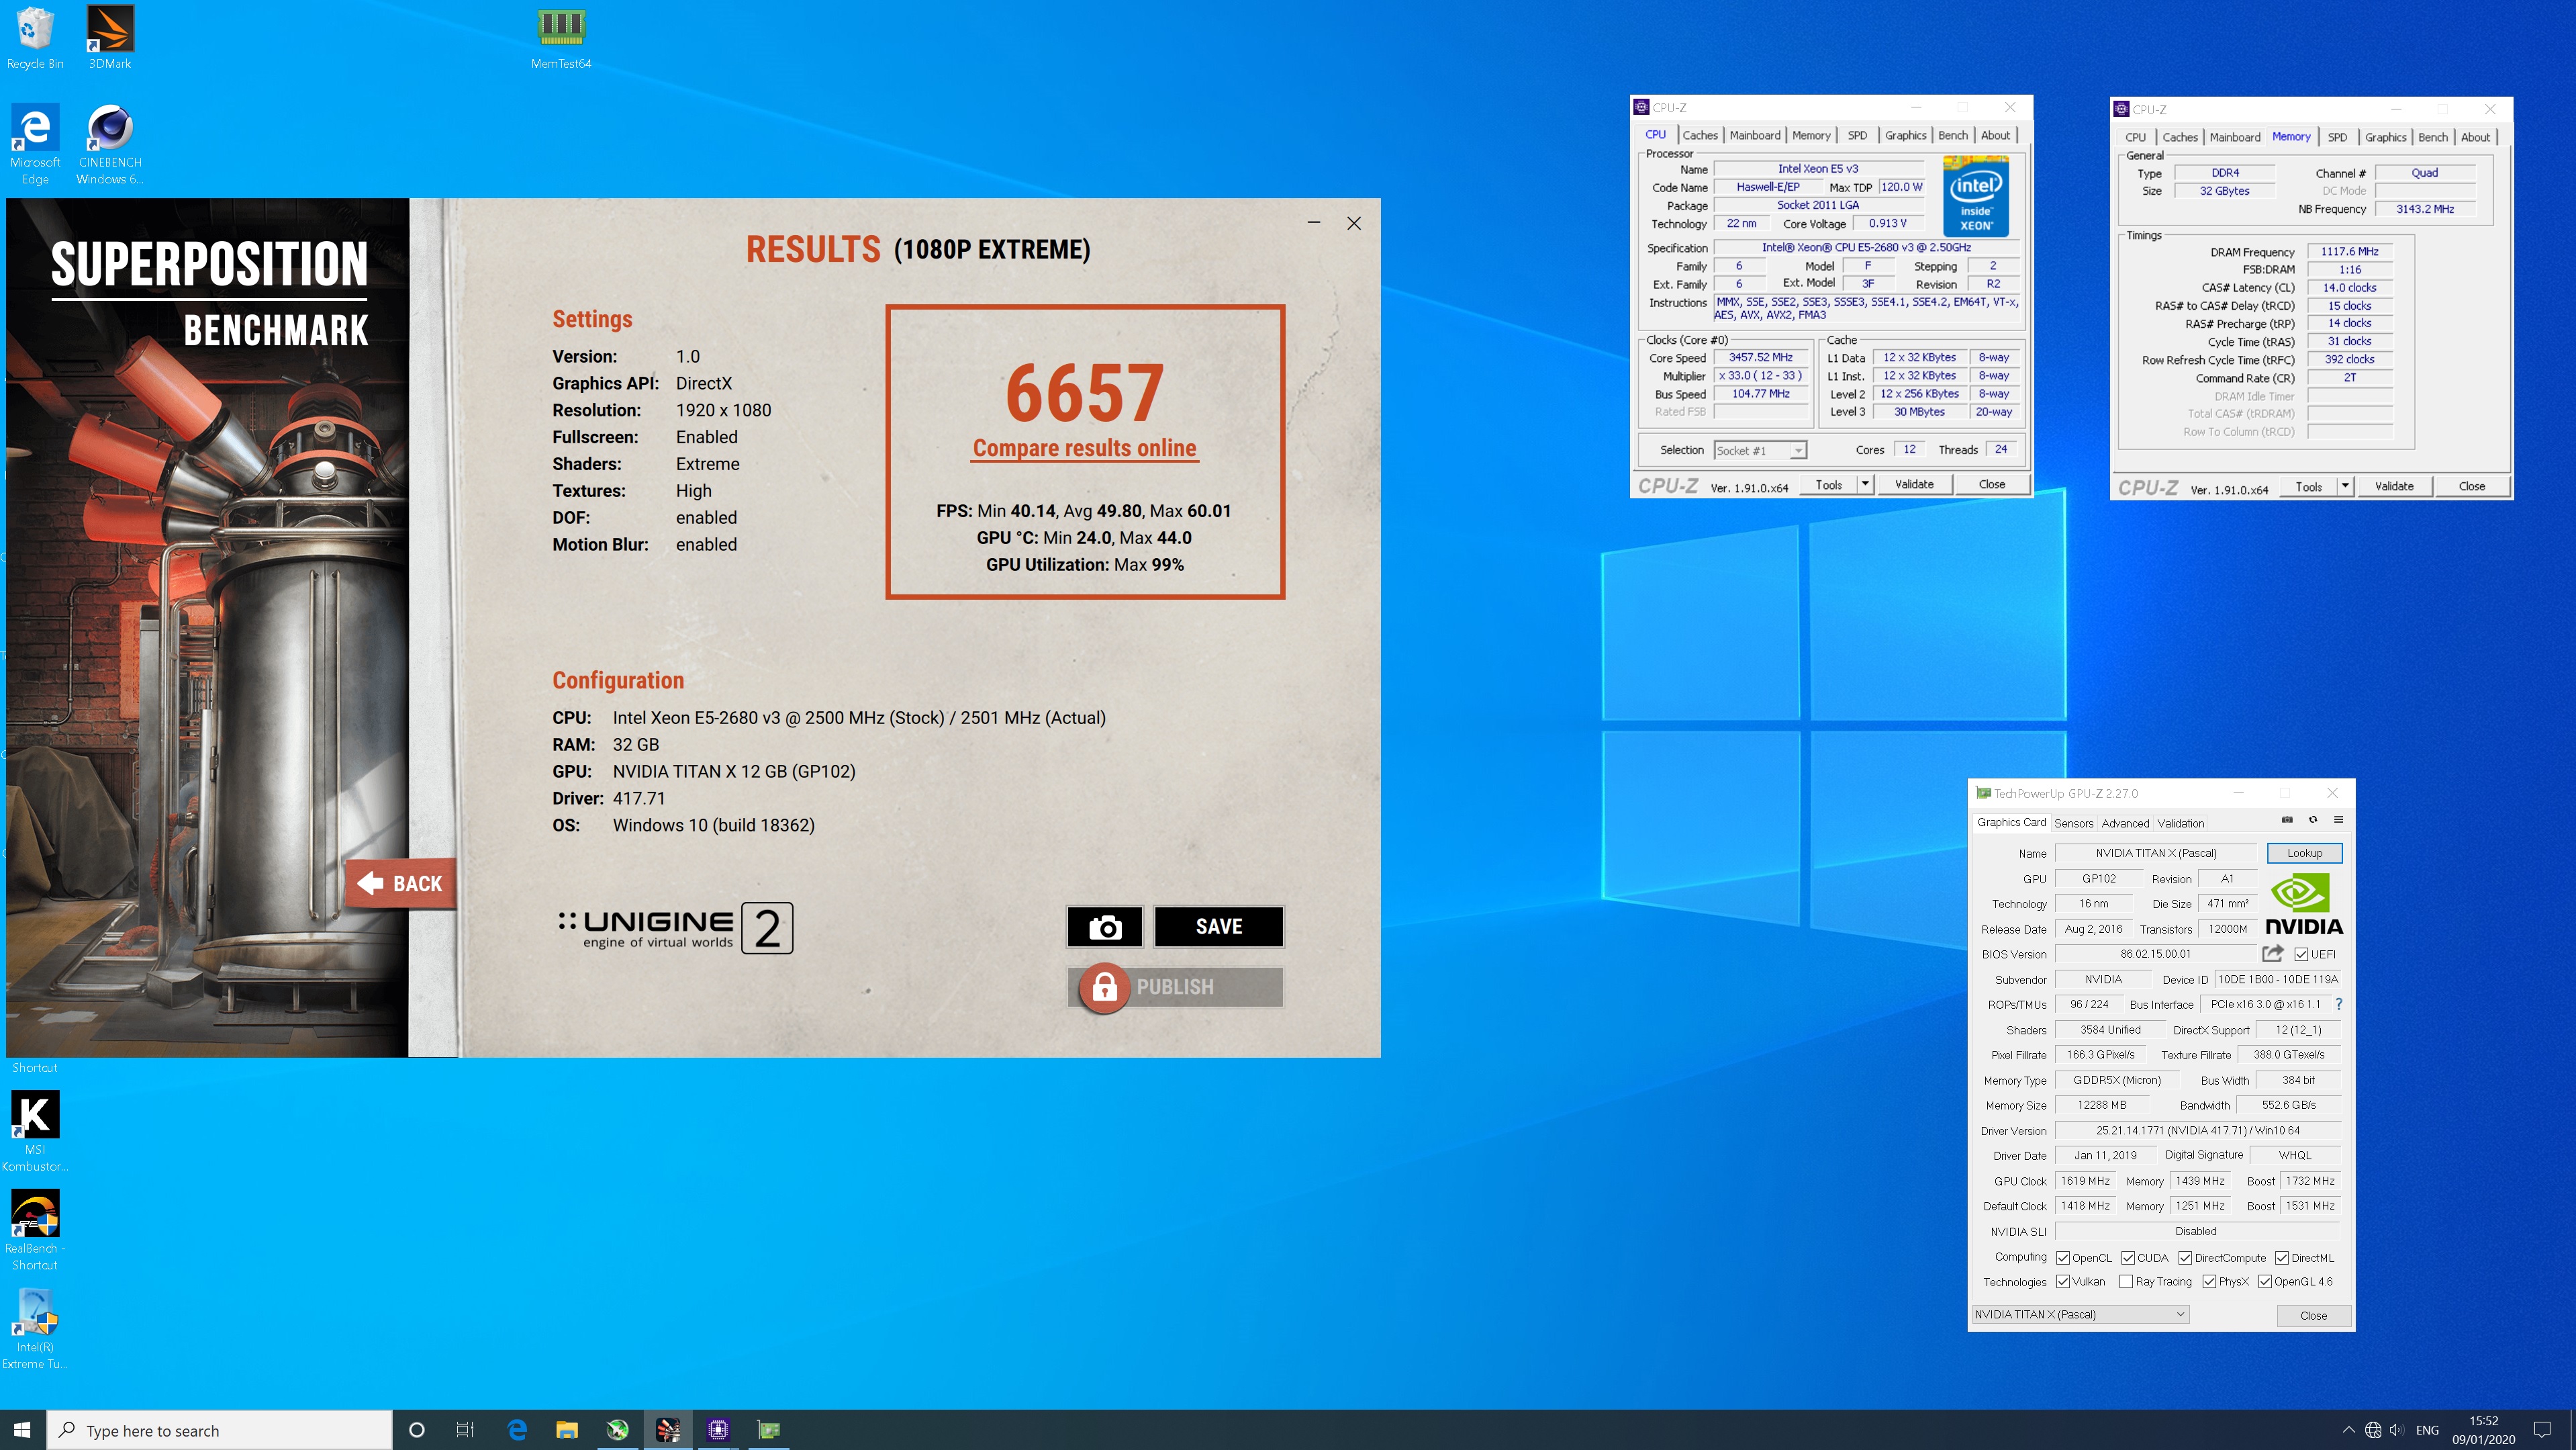Open the Recycle Bin desktop icon
Image resolution: width=2576 pixels, height=1450 pixels.
point(35,38)
